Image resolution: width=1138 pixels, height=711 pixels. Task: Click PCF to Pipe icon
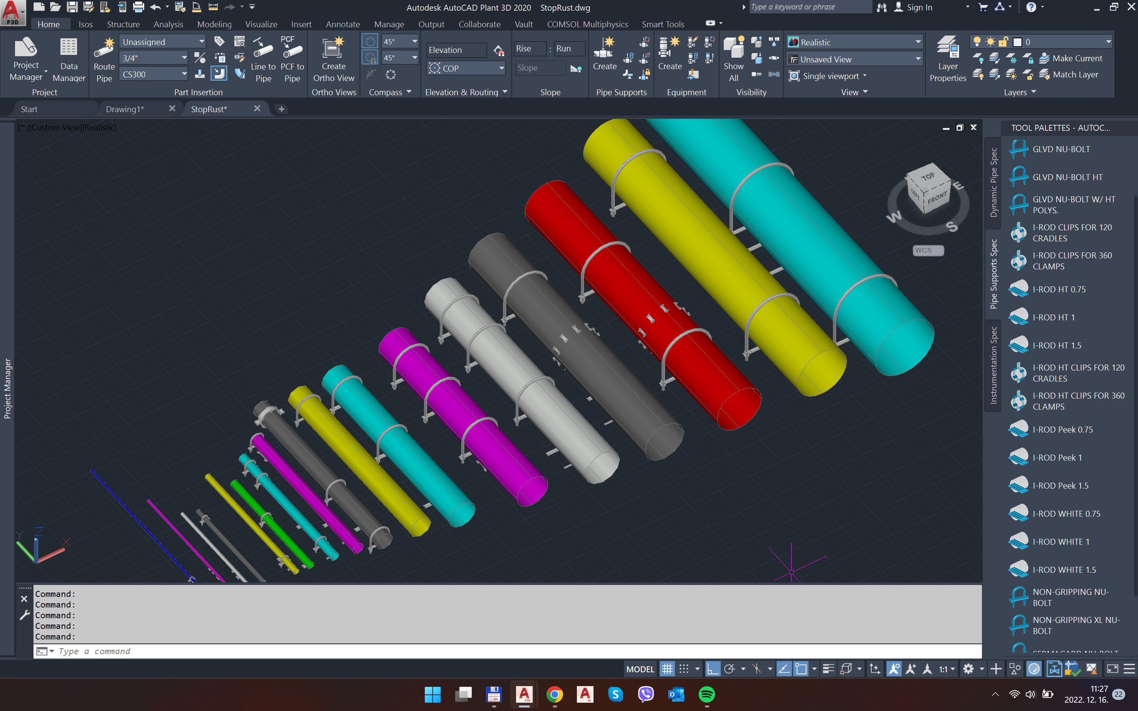tap(292, 49)
